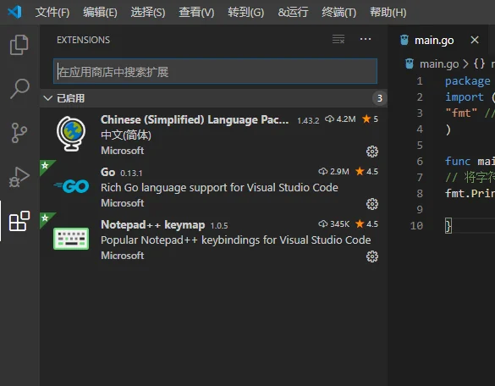Open the Run and Debug view
This screenshot has height=386, width=495.
pos(19,177)
